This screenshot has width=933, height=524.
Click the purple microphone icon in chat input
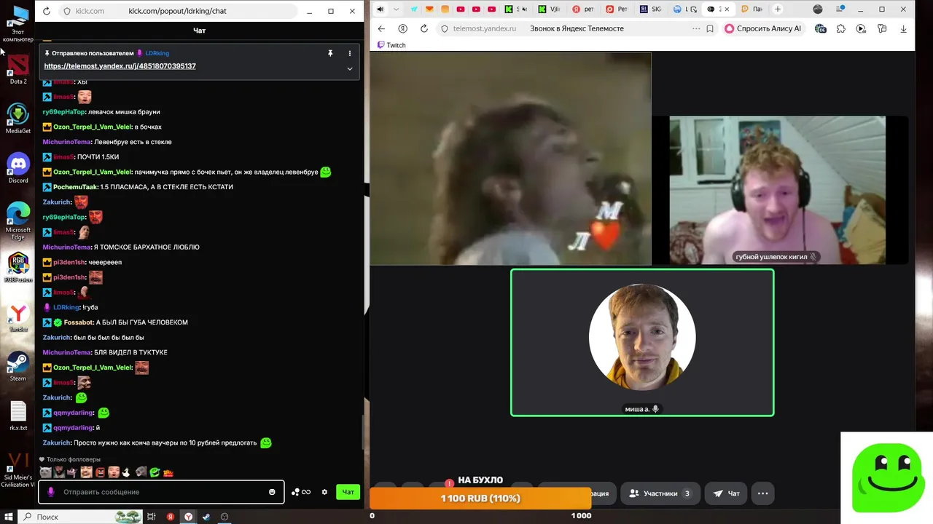51,492
